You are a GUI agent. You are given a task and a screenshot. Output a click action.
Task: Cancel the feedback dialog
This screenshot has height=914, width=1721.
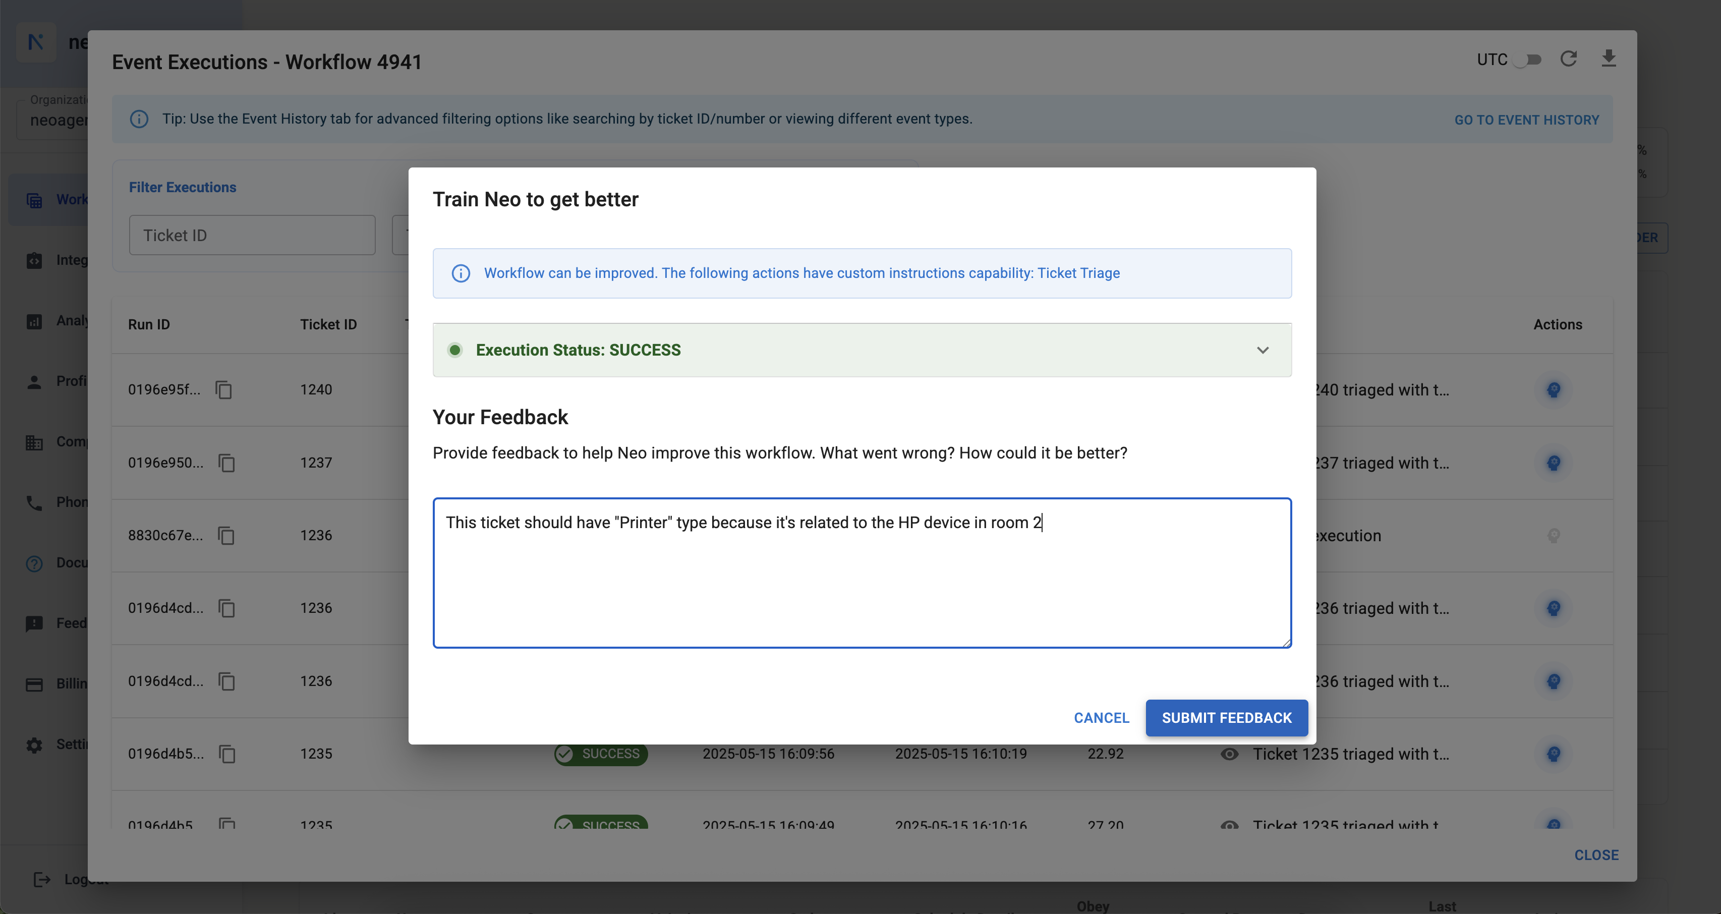[x=1101, y=718]
